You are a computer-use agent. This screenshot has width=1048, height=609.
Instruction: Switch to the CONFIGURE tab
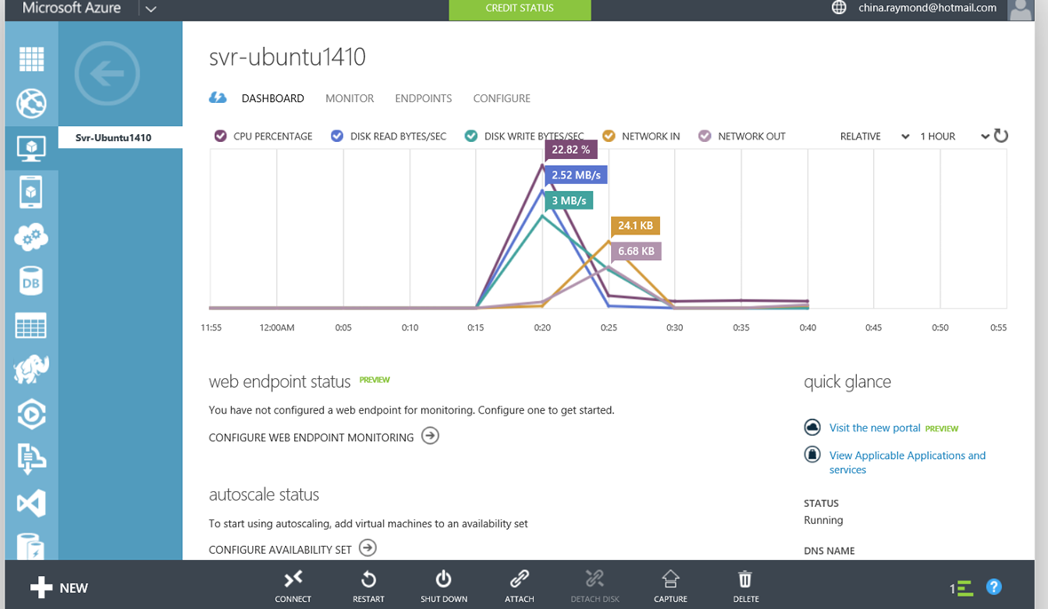coord(502,99)
